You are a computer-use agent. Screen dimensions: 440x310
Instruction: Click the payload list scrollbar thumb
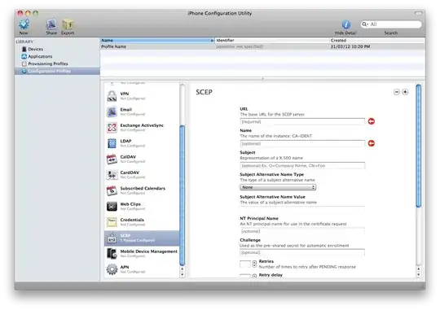pyautogui.click(x=183, y=195)
